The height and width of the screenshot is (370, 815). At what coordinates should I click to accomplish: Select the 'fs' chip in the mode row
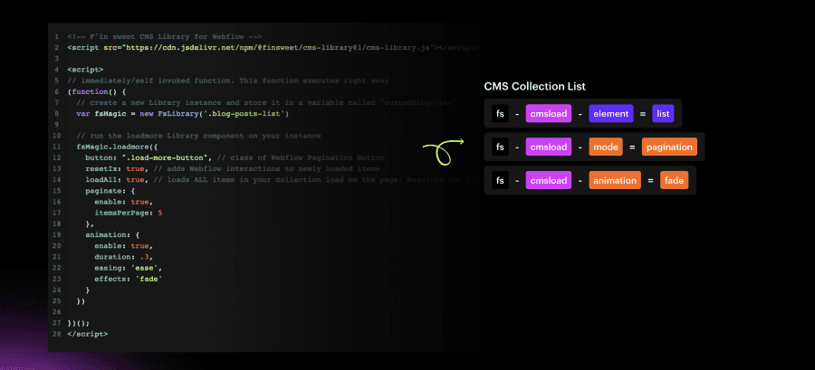(x=500, y=147)
